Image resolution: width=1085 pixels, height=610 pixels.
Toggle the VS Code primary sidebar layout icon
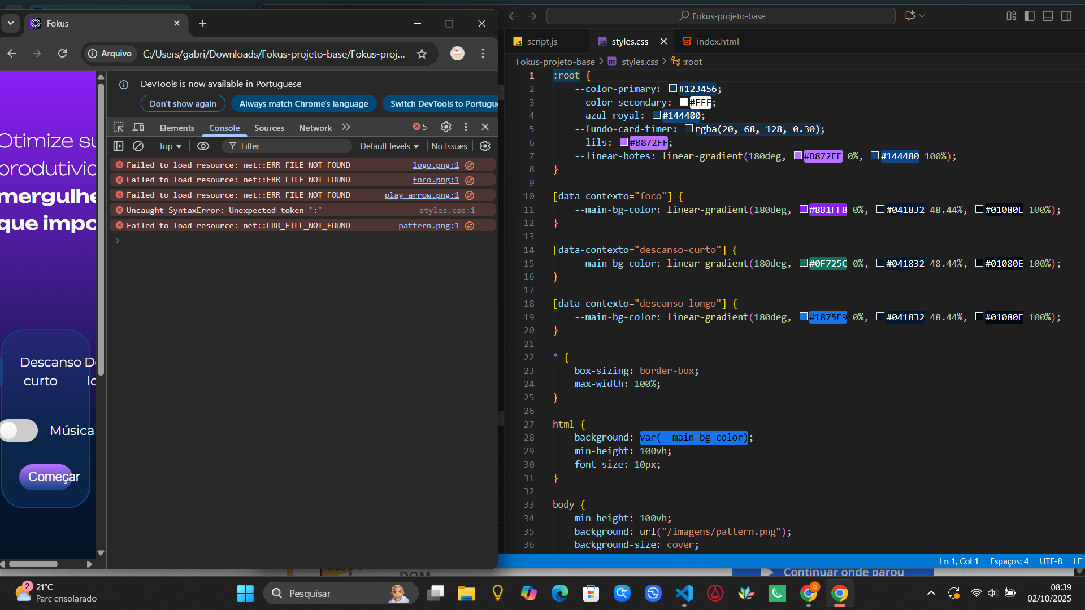click(x=1030, y=16)
